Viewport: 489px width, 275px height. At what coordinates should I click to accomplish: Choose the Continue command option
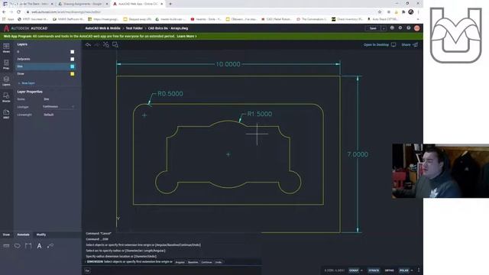click(x=206, y=262)
